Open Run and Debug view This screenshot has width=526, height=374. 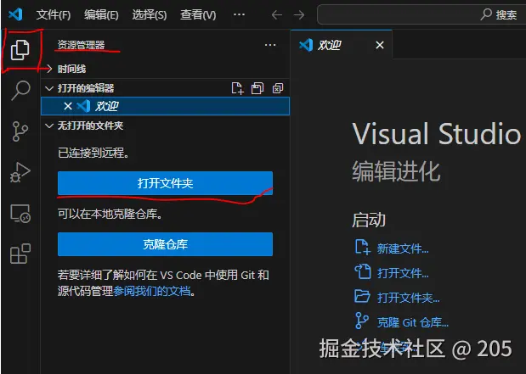[x=20, y=172]
